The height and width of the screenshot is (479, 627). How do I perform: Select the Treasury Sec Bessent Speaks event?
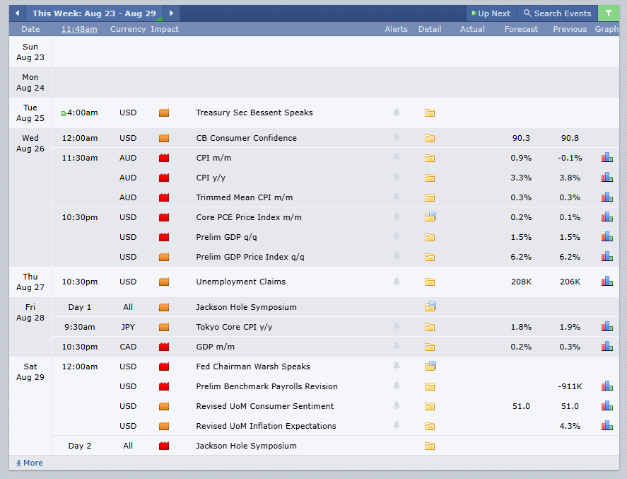coord(254,112)
